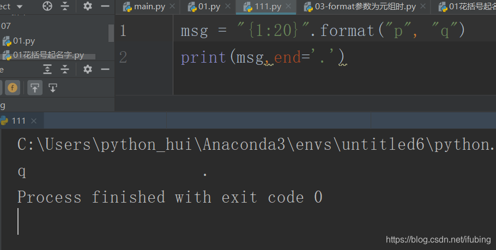The image size is (496, 250).
Task: Toggle autoscroll to source icon
Action: click(35, 88)
